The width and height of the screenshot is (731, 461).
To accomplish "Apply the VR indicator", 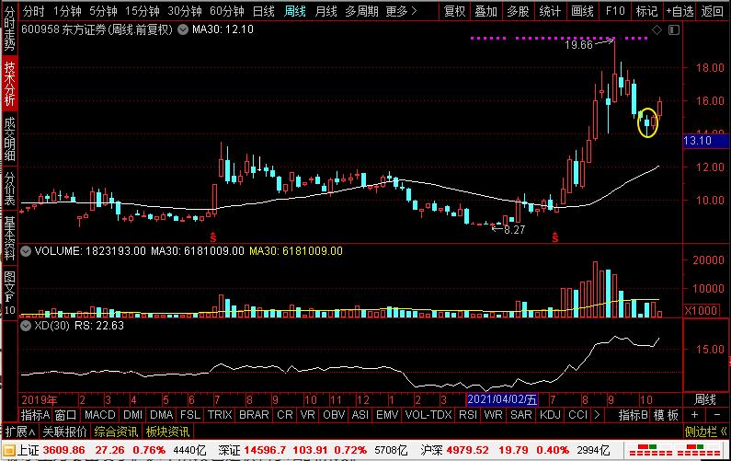I will [x=308, y=415].
